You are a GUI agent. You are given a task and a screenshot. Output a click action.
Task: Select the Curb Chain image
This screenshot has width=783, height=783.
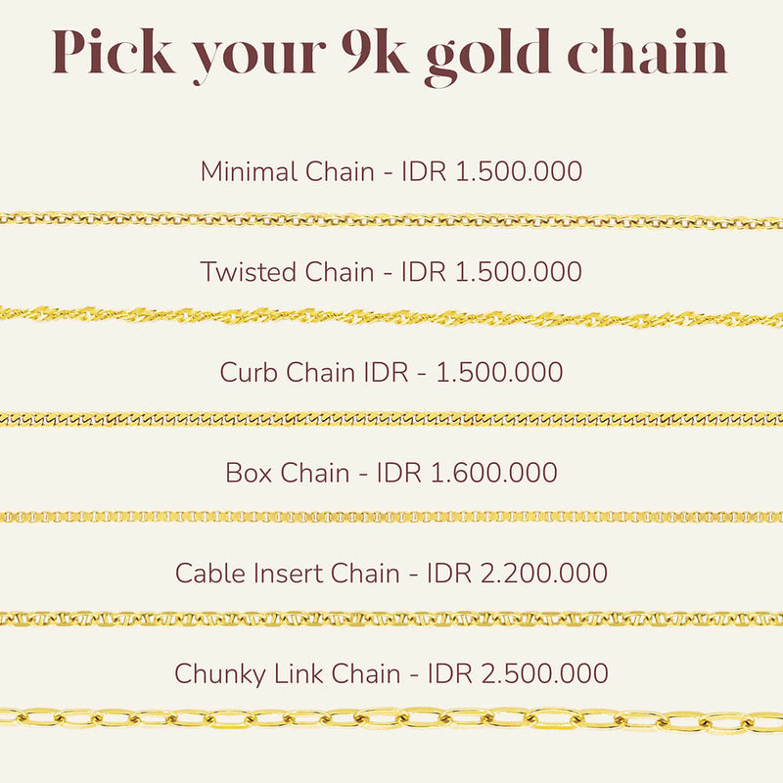tap(391, 419)
